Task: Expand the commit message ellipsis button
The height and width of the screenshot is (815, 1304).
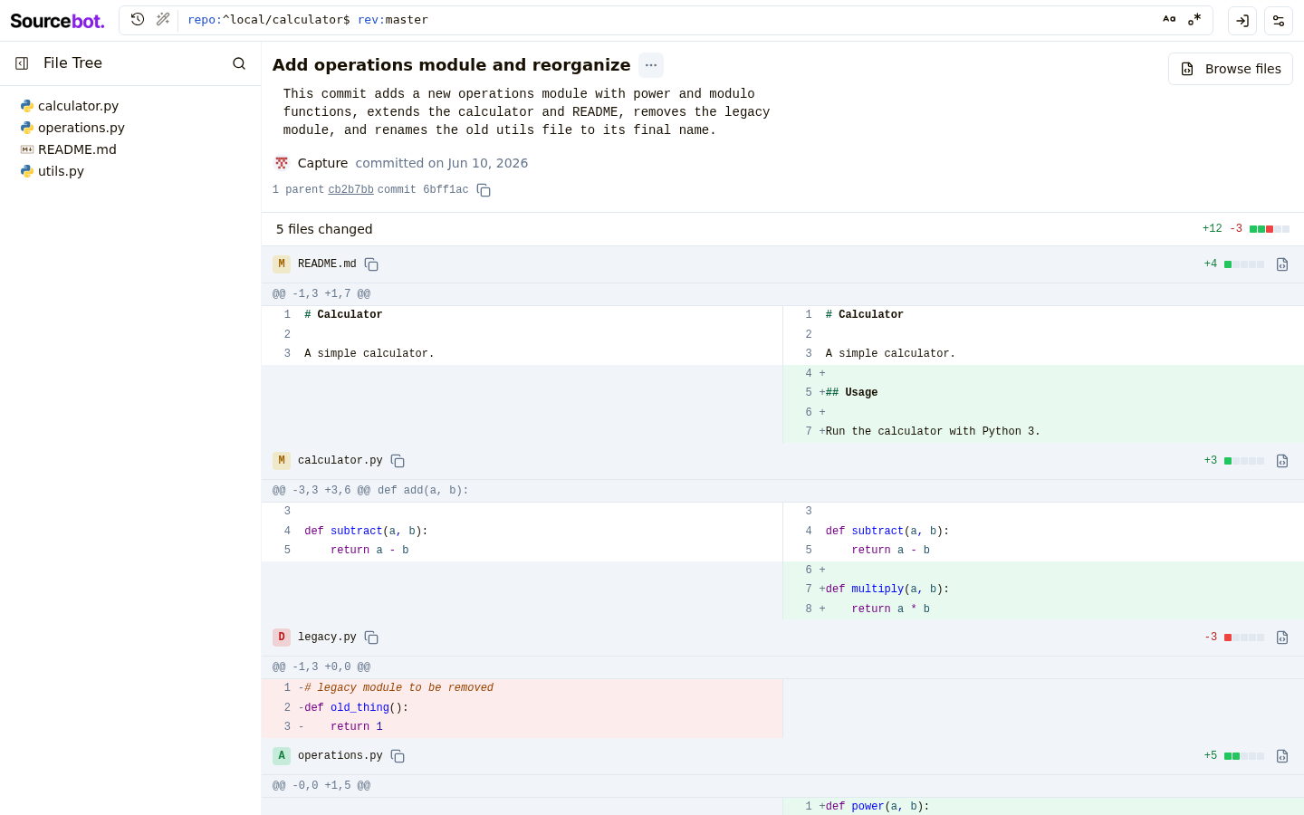Action: [x=651, y=65]
